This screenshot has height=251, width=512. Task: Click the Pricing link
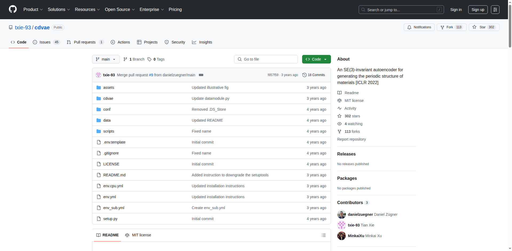(x=175, y=9)
